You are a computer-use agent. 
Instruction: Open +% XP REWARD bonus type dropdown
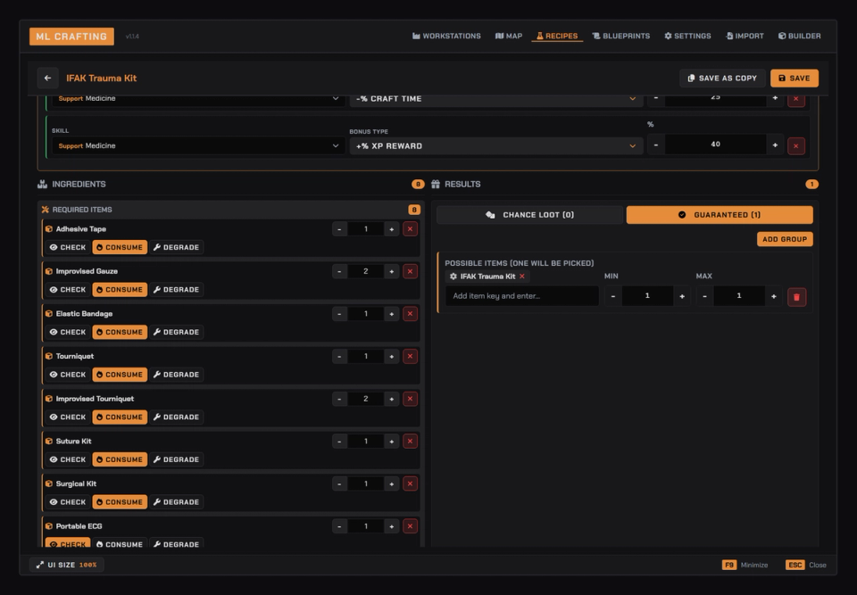[x=495, y=146]
